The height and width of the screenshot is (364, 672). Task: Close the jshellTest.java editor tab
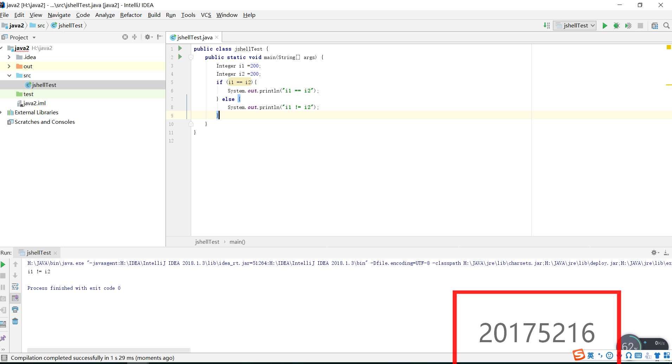[x=217, y=37]
